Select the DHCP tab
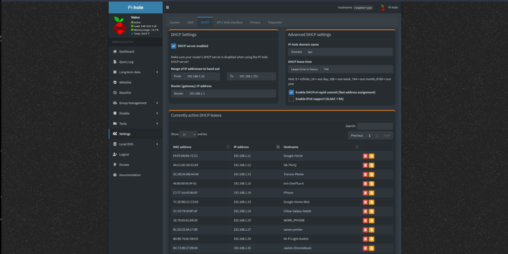Screen dimensions: 508x254 pyautogui.click(x=205, y=22)
